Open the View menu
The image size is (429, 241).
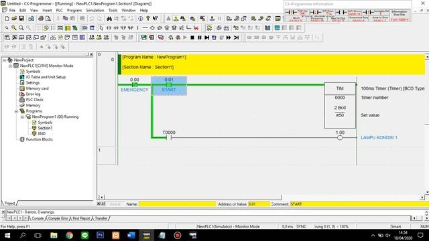[34, 11]
